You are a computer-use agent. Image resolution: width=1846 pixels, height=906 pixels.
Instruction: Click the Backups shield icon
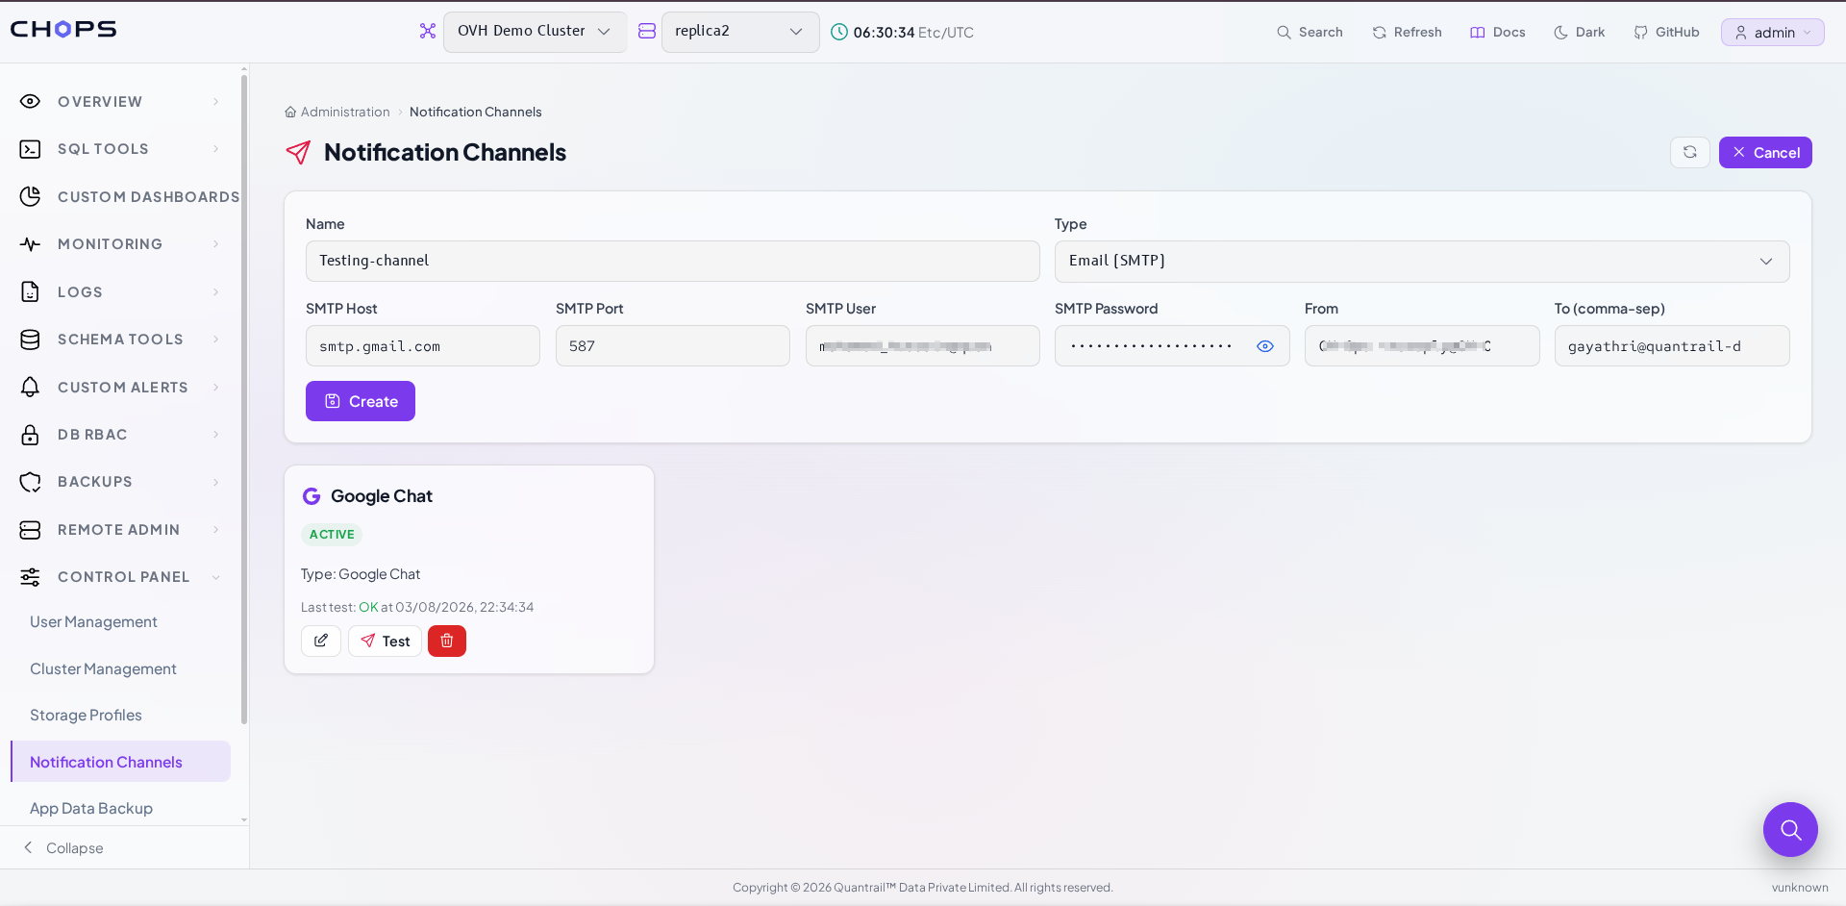(x=30, y=482)
